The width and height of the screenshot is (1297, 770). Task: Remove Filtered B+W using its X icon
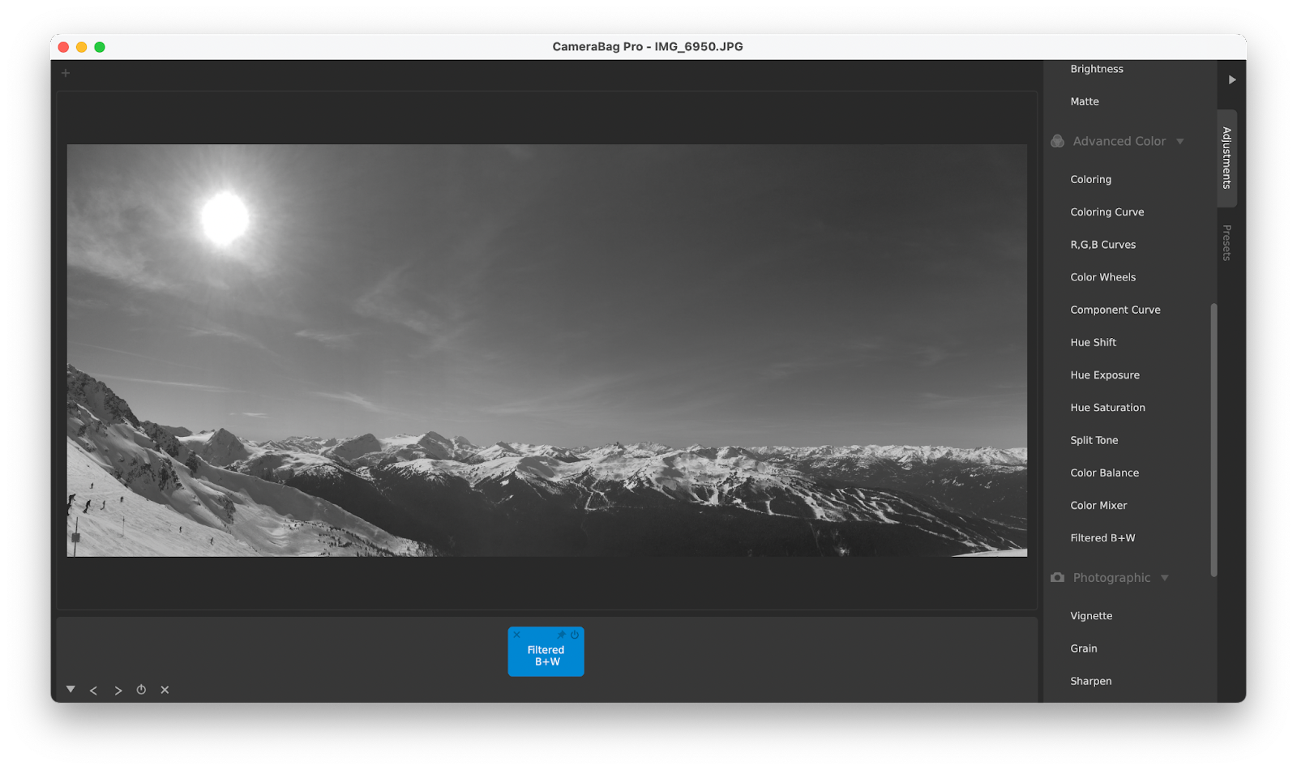[517, 635]
